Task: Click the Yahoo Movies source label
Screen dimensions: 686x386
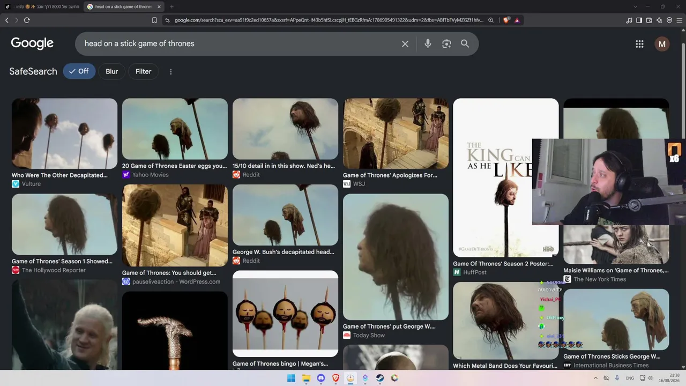Action: pyautogui.click(x=151, y=175)
